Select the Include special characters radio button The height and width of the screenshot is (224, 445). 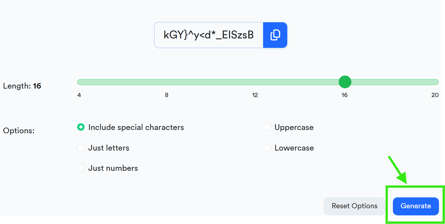(81, 127)
